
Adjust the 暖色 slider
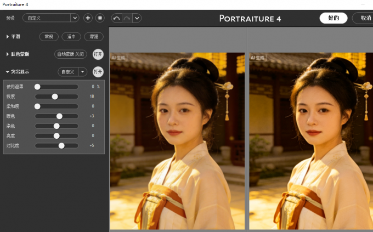[x=56, y=116]
